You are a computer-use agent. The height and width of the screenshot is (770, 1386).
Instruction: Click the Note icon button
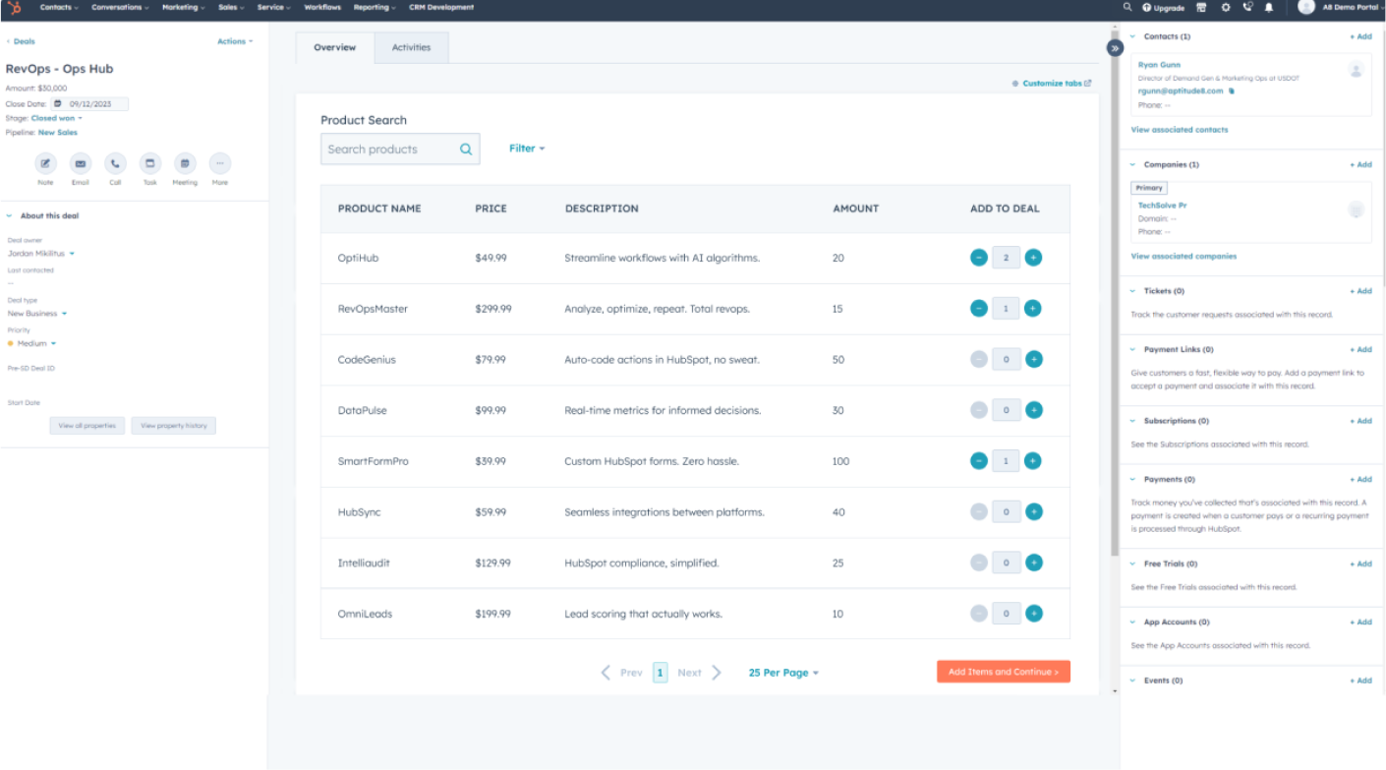coord(45,163)
